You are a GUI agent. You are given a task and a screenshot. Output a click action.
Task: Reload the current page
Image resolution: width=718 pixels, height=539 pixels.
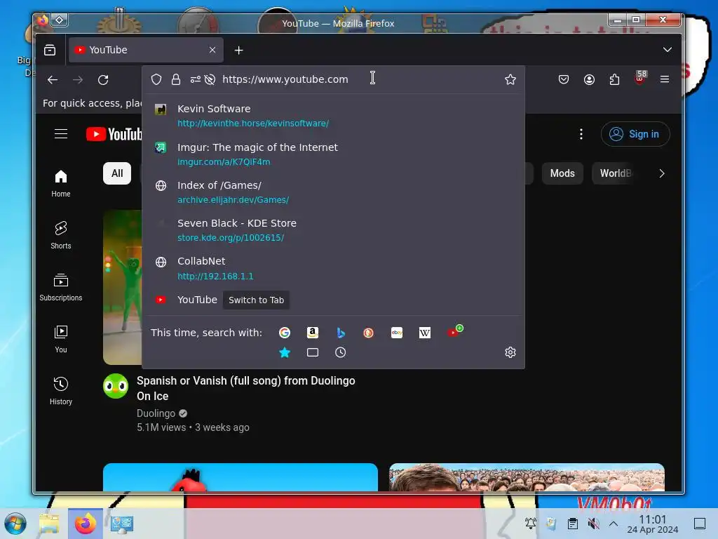pyautogui.click(x=103, y=80)
